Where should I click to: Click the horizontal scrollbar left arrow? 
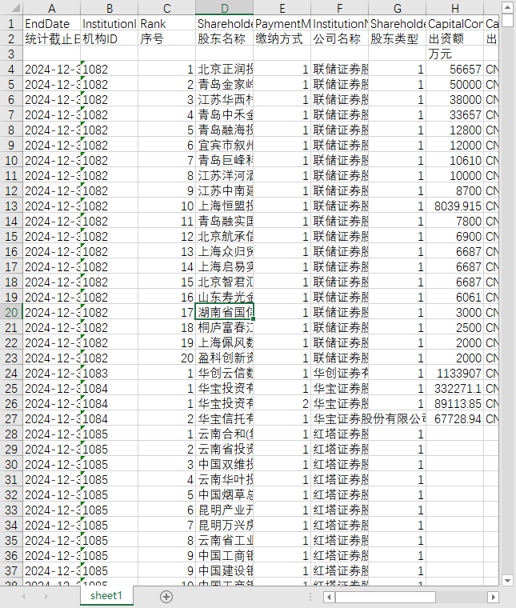click(x=329, y=597)
